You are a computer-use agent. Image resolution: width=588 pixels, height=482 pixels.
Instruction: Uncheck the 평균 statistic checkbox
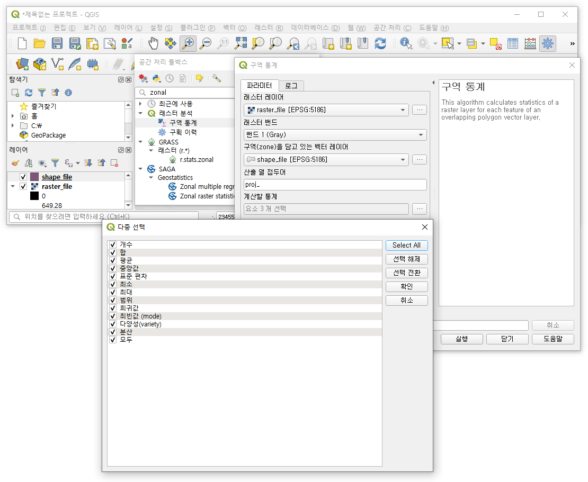[112, 260]
